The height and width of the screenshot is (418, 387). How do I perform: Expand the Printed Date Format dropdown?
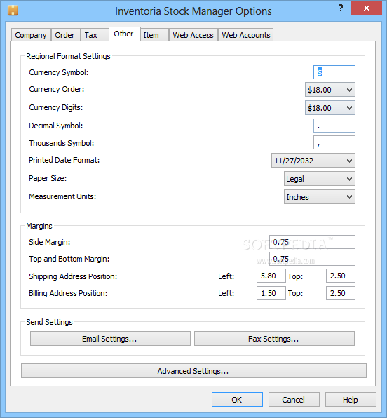click(313, 161)
